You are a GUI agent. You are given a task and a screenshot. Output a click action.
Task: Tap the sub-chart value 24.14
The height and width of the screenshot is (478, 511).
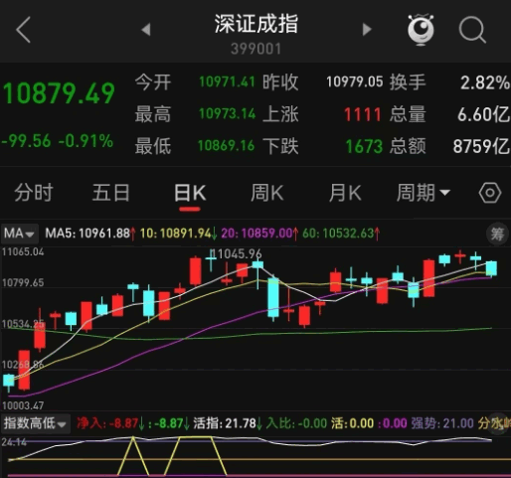pyautogui.click(x=14, y=442)
